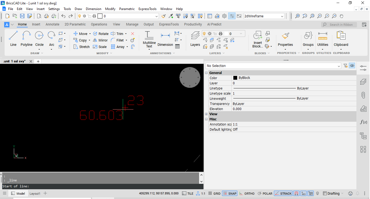This screenshot has height=199, width=370.
Task: Click the red Erase X icon
Action: [x=133, y=34]
